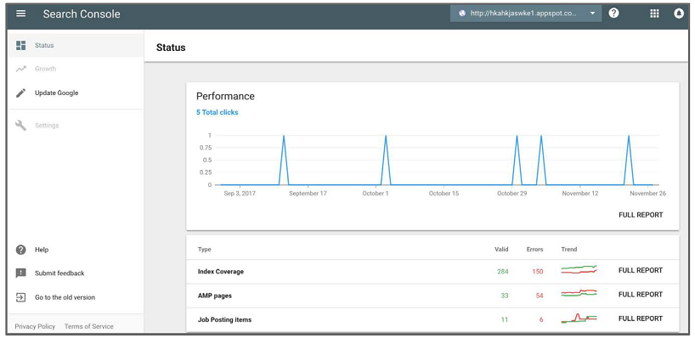
Task: Click the November 26 axis label
Action: (x=647, y=194)
